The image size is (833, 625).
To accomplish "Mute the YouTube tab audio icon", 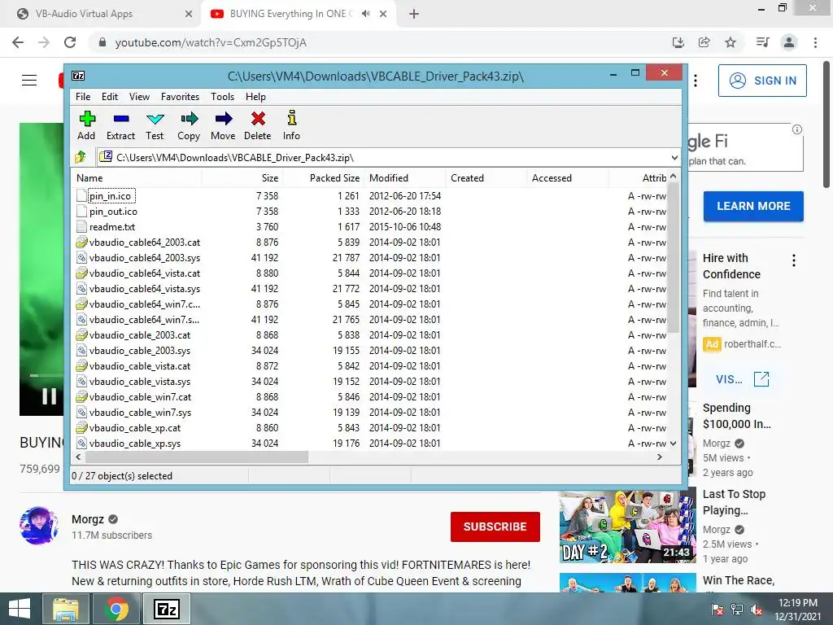I will tap(365, 14).
